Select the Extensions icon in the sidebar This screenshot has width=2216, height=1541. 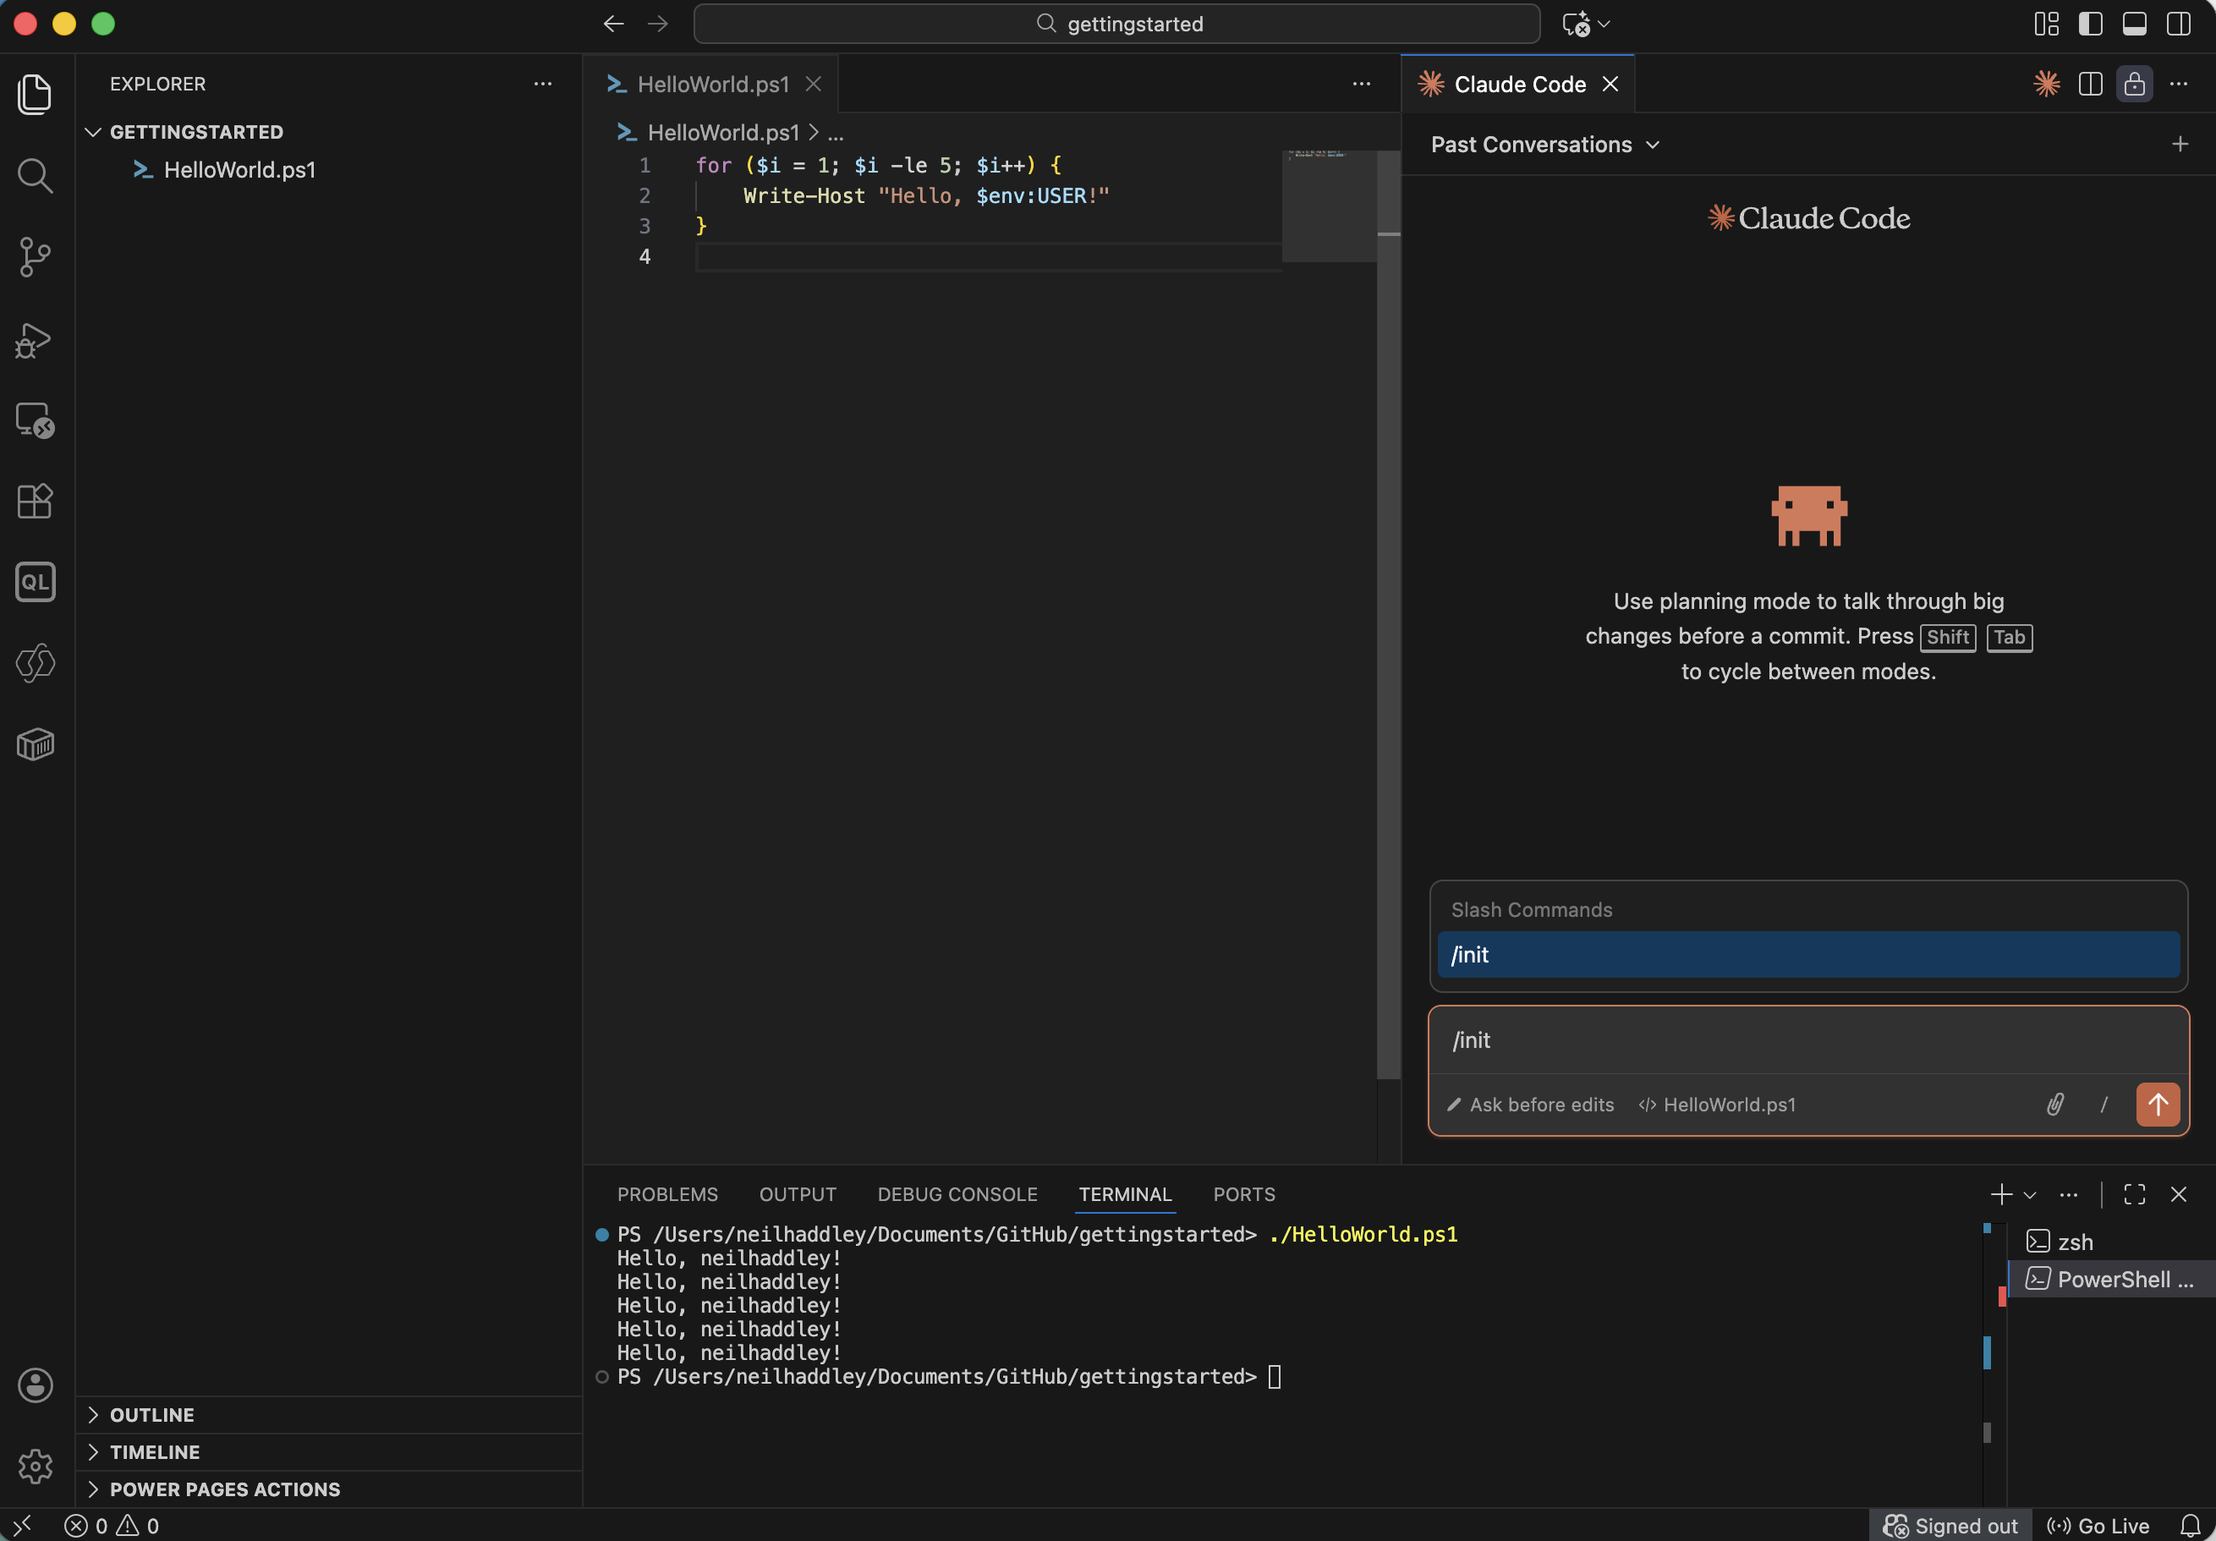(x=35, y=502)
